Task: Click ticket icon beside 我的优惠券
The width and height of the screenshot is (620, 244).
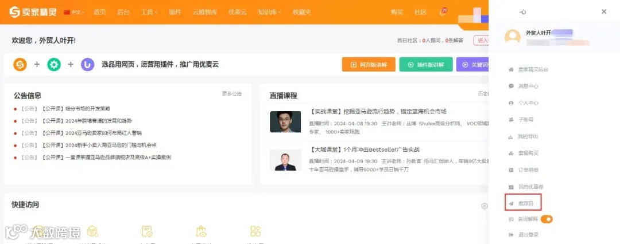Action: point(511,187)
